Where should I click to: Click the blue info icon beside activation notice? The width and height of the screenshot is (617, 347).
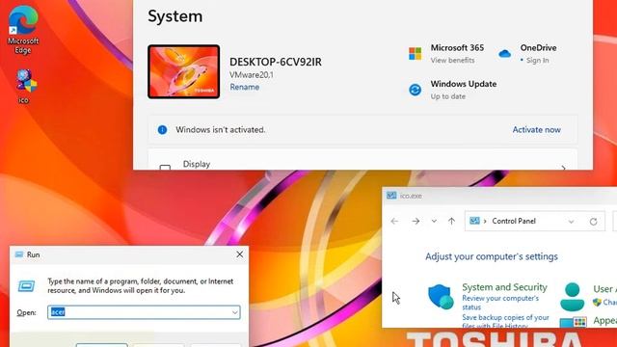(162, 130)
